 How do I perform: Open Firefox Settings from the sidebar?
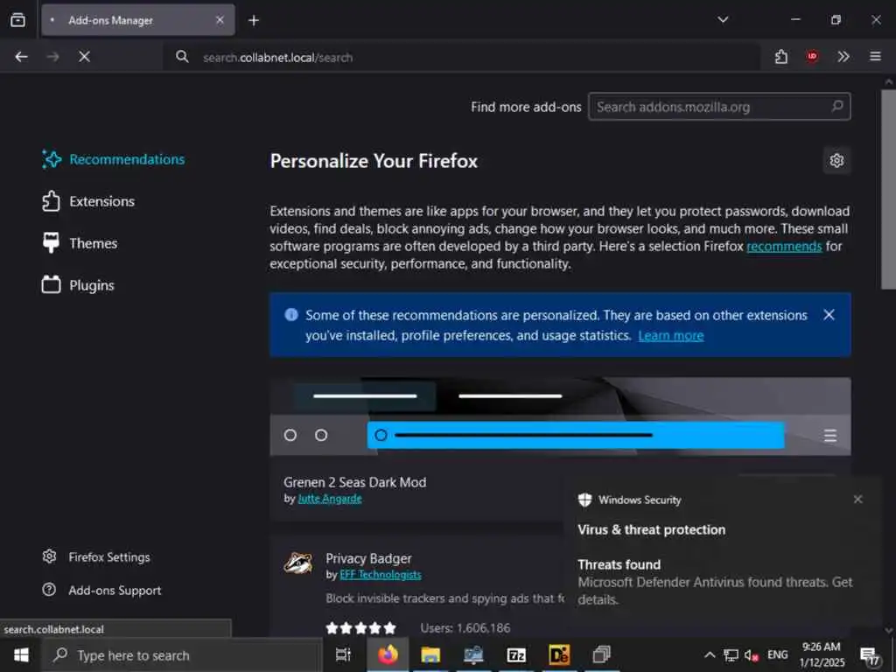coord(96,557)
